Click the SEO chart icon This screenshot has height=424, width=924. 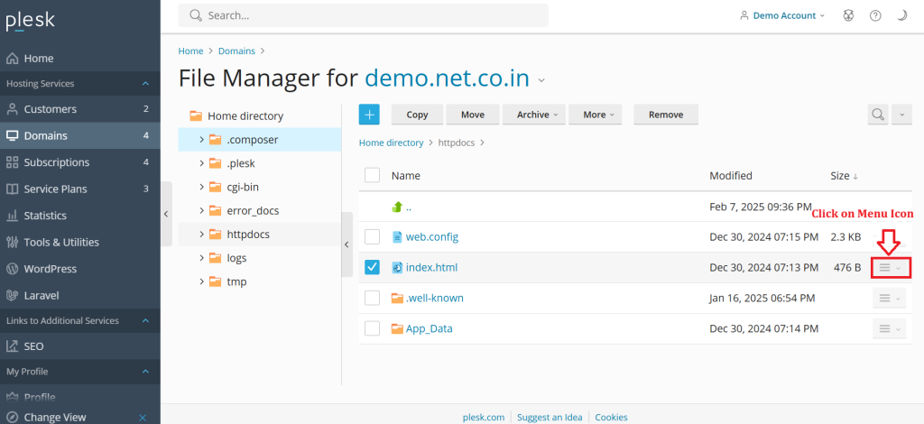(x=13, y=346)
